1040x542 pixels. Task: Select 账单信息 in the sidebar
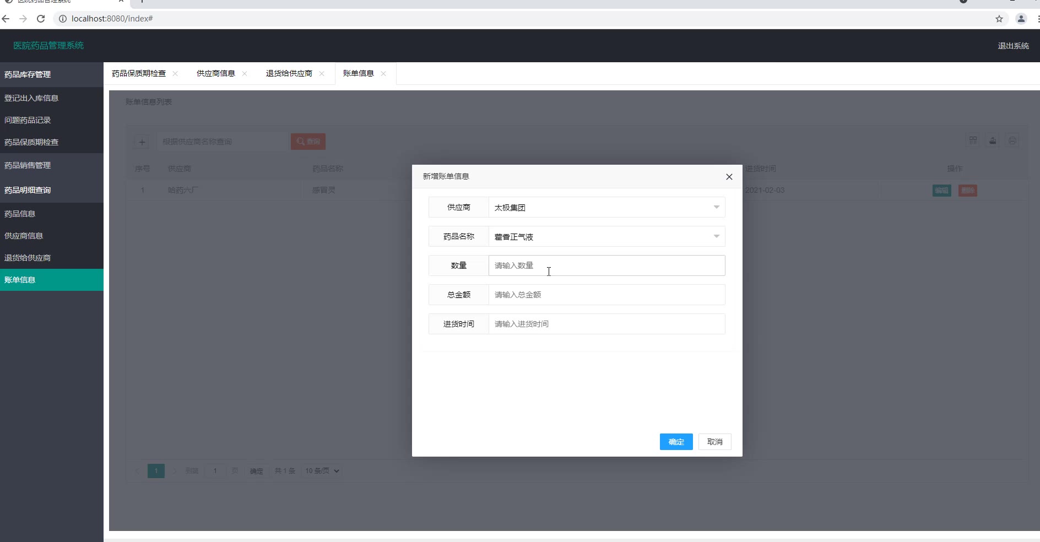[52, 280]
